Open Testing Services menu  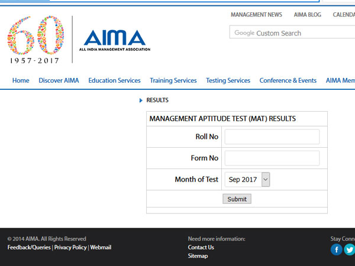pyautogui.click(x=228, y=80)
